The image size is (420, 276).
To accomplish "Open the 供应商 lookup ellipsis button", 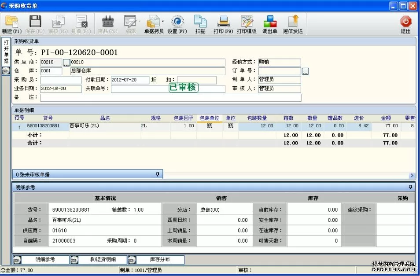I will (66, 63).
